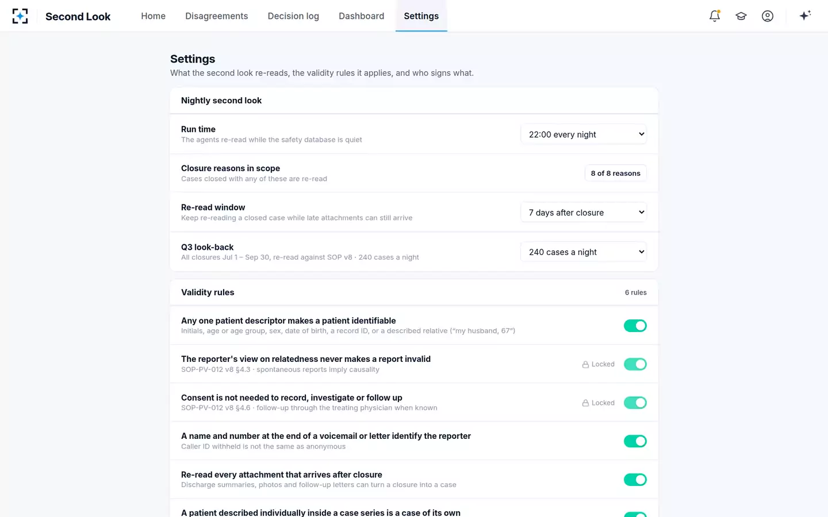
Task: Open the Run time dropdown
Action: click(x=584, y=134)
